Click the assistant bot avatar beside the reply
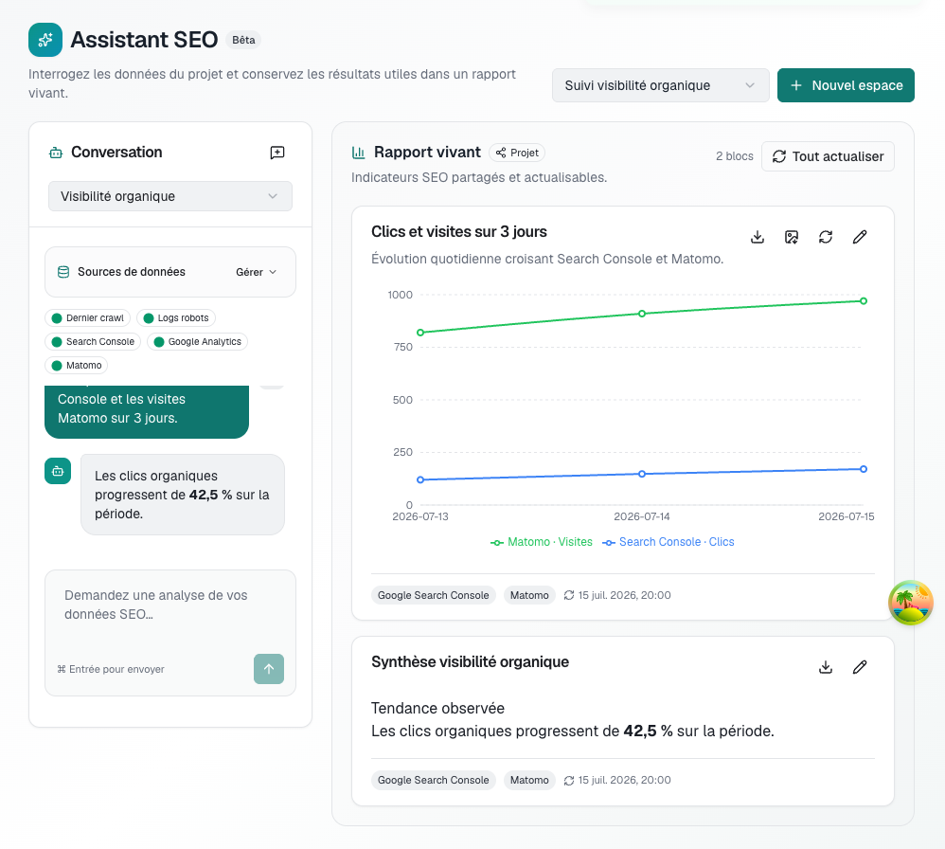Screen dimensions: 945x849 point(58,471)
